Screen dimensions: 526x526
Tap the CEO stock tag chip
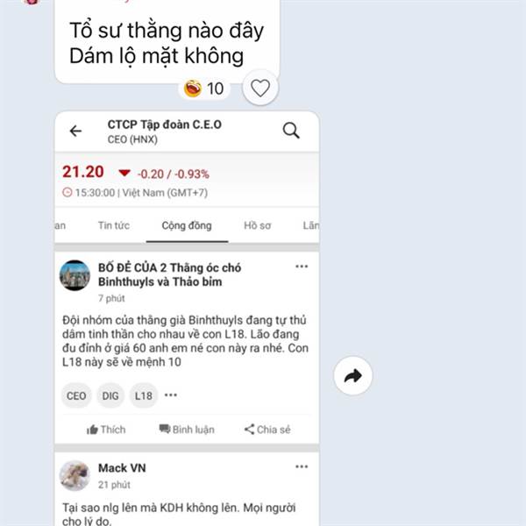(76, 396)
